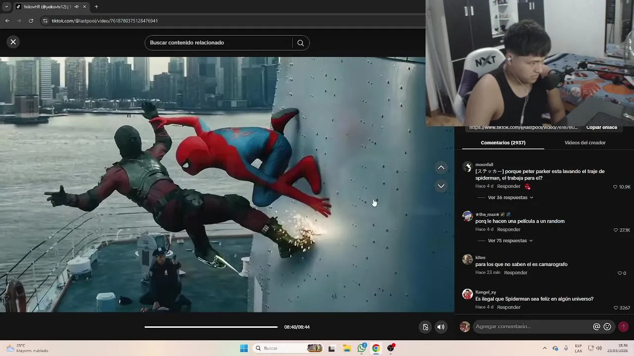The height and width of the screenshot is (356, 634).
Task: Show hidden system tray icons chevron
Action: pyautogui.click(x=545, y=348)
